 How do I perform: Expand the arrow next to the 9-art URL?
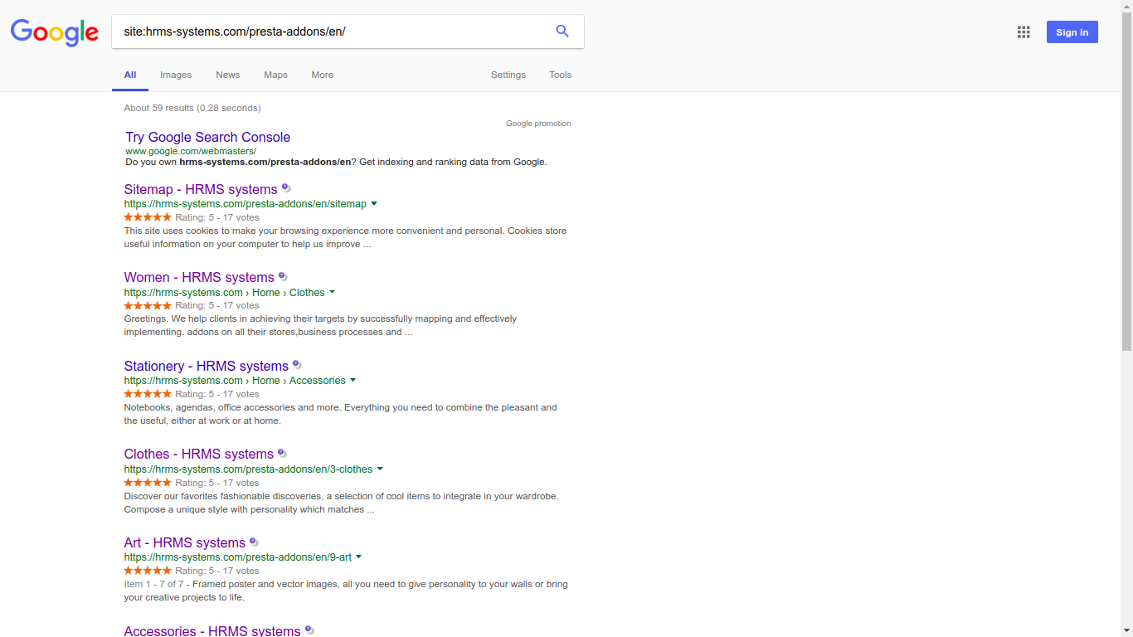[358, 557]
